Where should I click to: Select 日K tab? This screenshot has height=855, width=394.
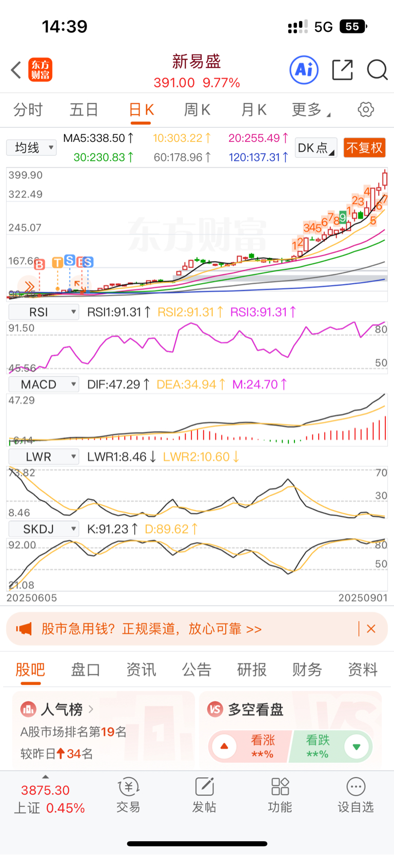click(141, 110)
